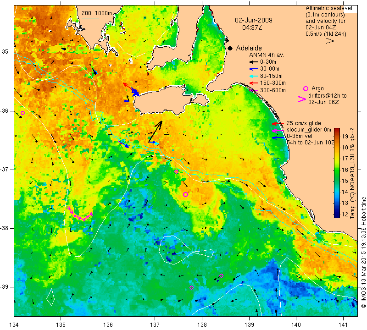Click the longitude axis label 134

click(x=14, y=325)
